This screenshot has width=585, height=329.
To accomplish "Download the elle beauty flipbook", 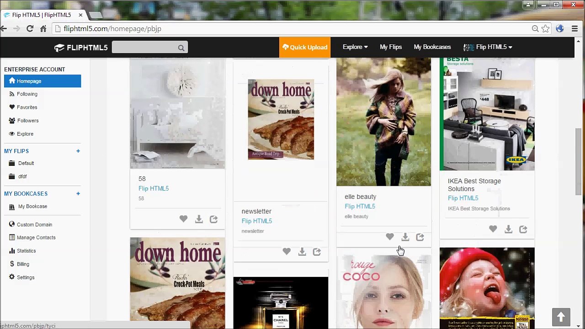I will [x=405, y=237].
